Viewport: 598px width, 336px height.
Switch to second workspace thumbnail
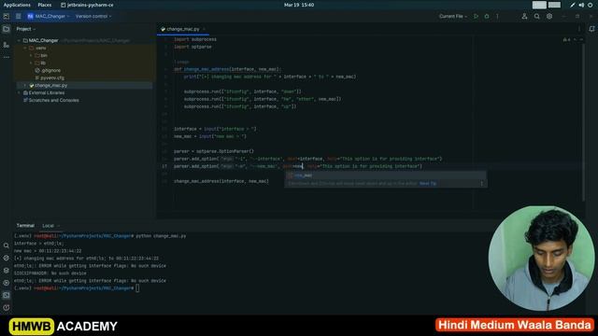tap(554, 5)
